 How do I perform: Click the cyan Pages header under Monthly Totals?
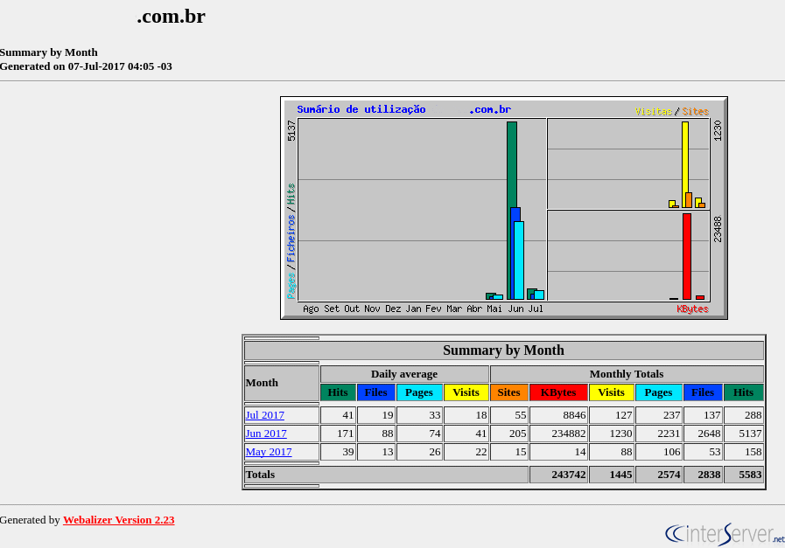pyautogui.click(x=658, y=392)
